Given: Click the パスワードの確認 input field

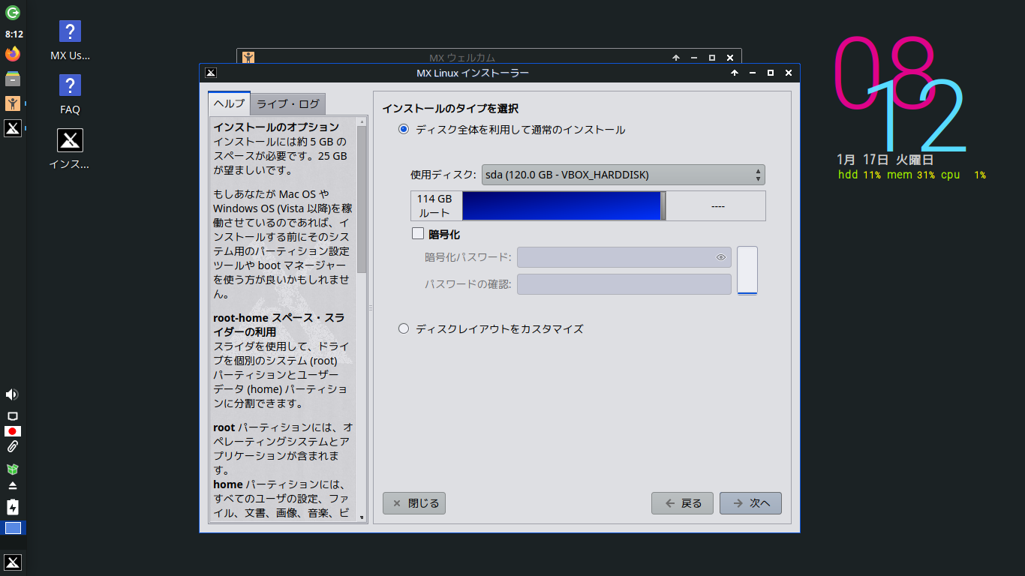Looking at the screenshot, I should click(624, 284).
